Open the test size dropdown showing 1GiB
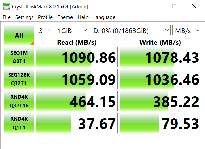Image resolution: width=205 pixels, height=149 pixels. 72,30
